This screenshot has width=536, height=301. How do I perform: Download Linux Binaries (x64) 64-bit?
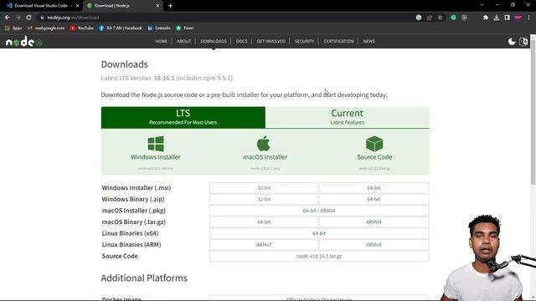pos(319,233)
